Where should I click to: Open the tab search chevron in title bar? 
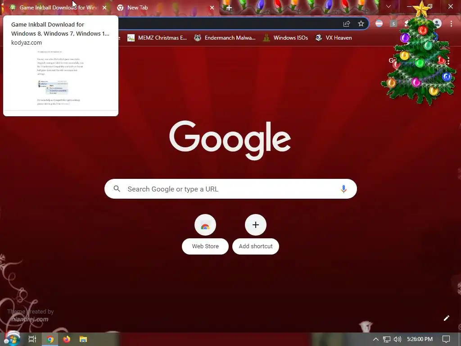click(x=389, y=6)
